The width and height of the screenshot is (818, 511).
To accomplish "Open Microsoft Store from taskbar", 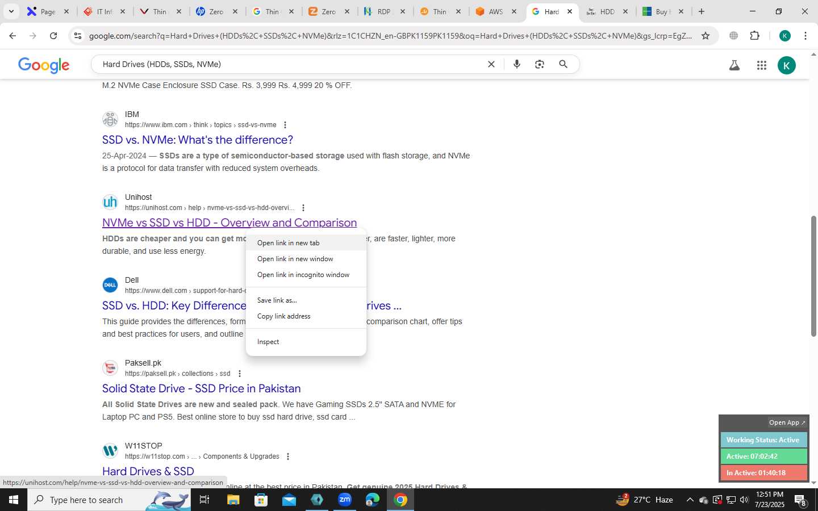I will point(261,500).
